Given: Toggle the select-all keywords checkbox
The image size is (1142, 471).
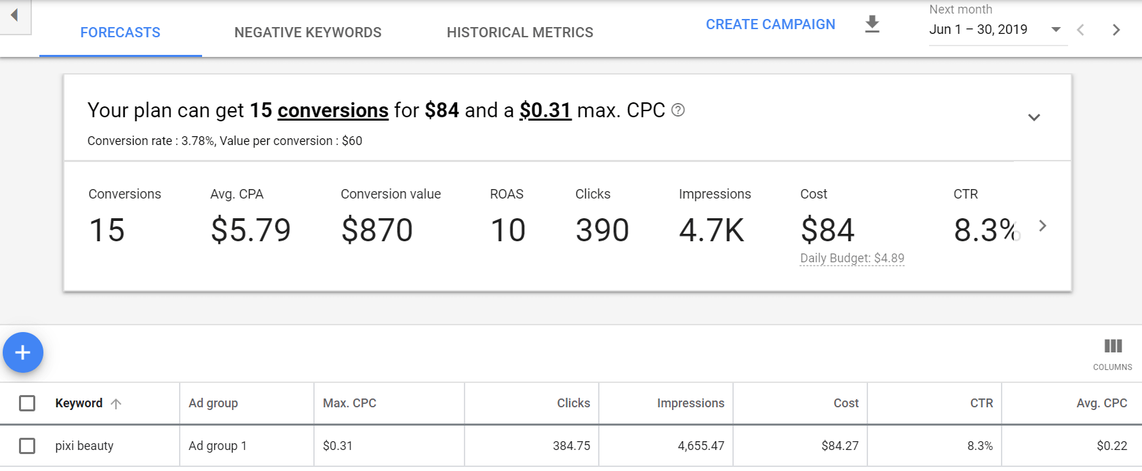Looking at the screenshot, I should 27,403.
